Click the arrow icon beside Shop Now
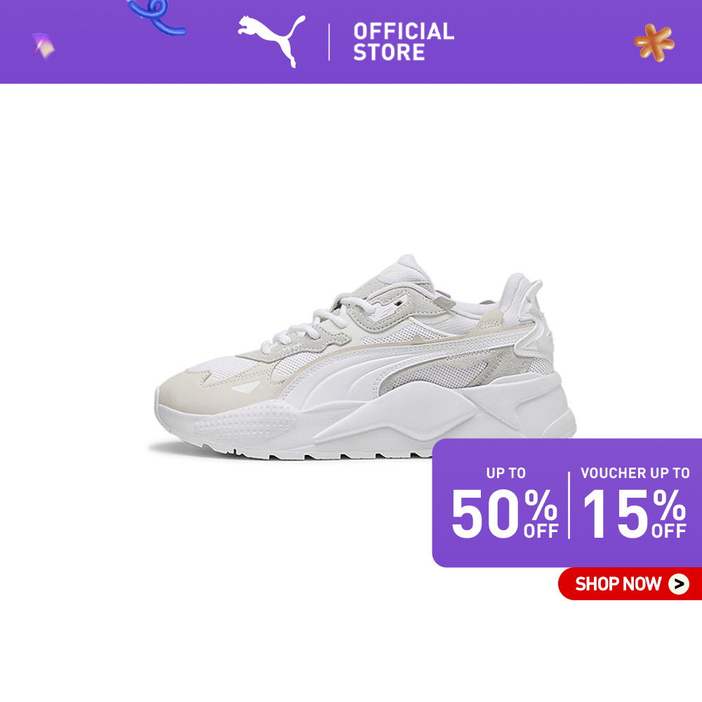The width and height of the screenshot is (702, 702). coord(679,584)
